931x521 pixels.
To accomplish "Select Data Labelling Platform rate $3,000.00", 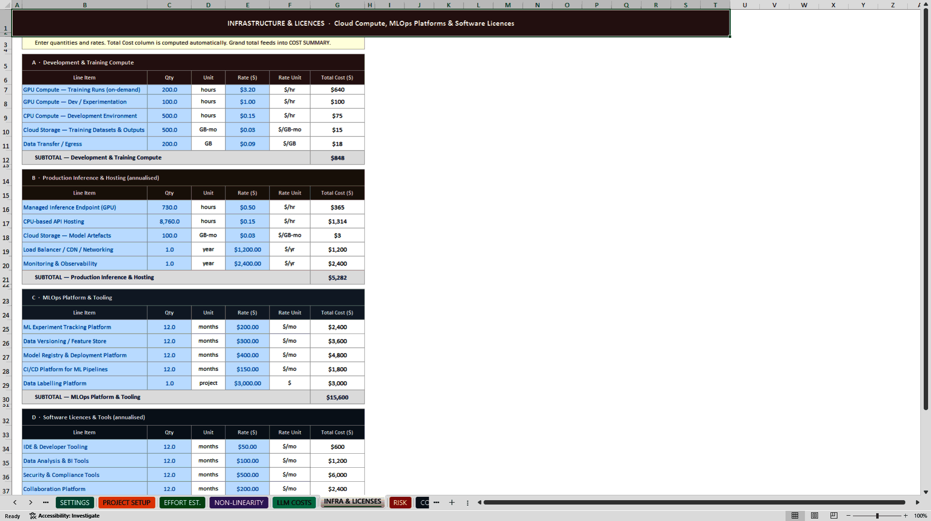I will pos(247,383).
